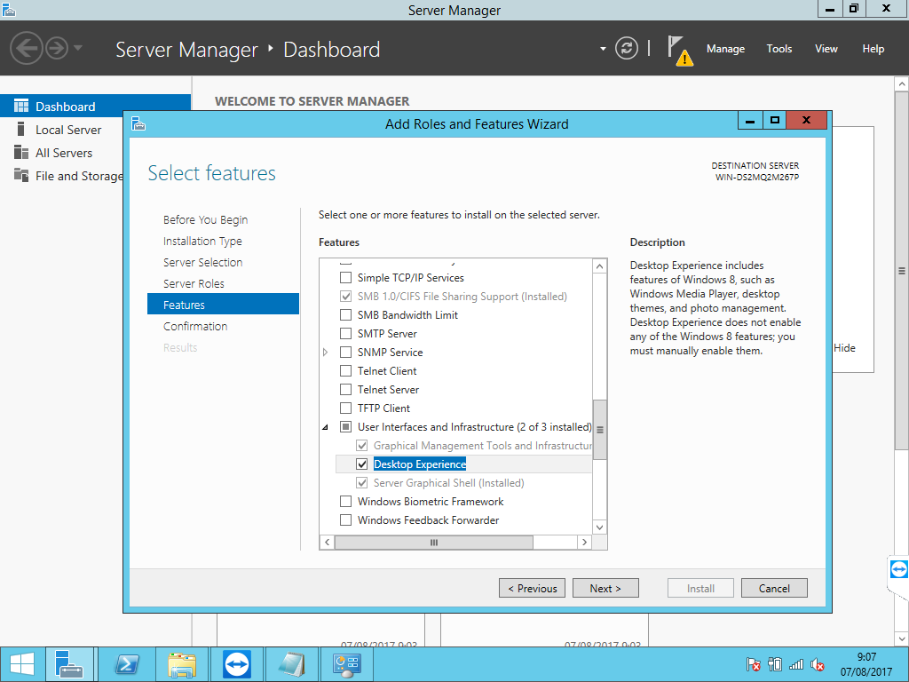Click the Next button in wizard
Viewport: 909px width, 682px height.
(x=605, y=588)
